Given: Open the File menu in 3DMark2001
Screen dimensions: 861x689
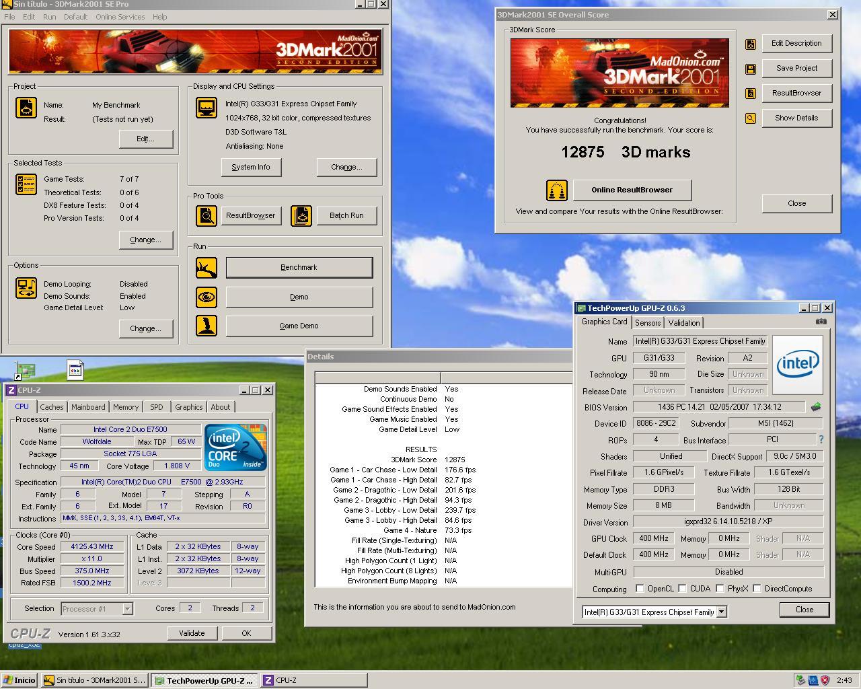Looking at the screenshot, I should click(x=10, y=17).
